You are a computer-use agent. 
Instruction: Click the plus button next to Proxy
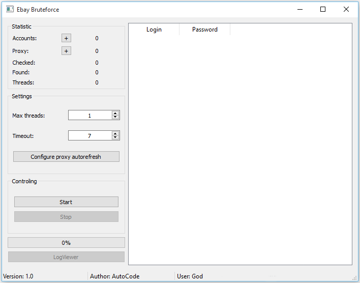point(66,51)
